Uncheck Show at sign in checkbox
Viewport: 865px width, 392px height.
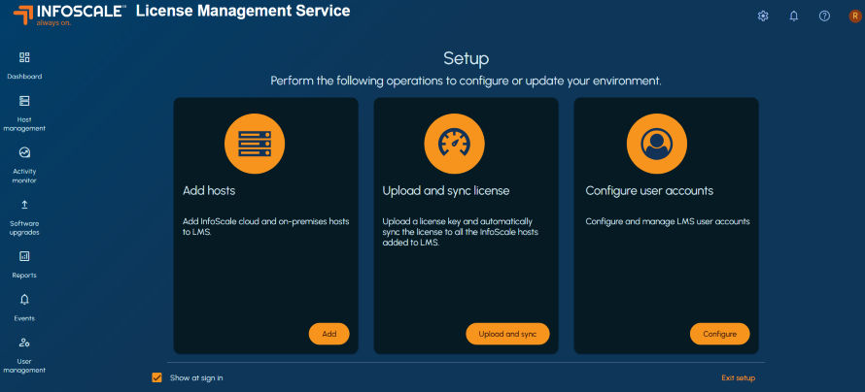point(156,377)
